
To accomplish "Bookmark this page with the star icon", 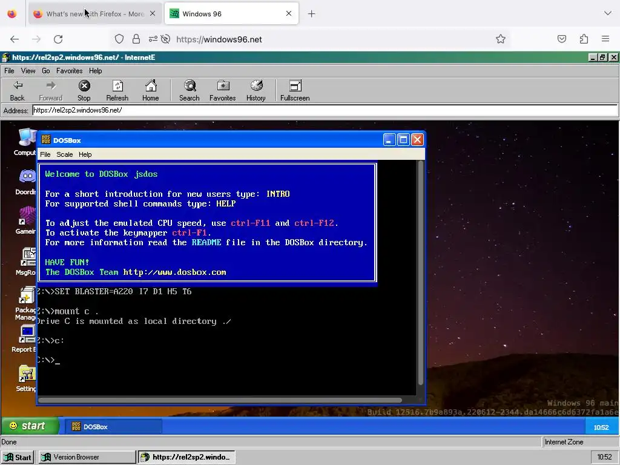I will 501,39.
